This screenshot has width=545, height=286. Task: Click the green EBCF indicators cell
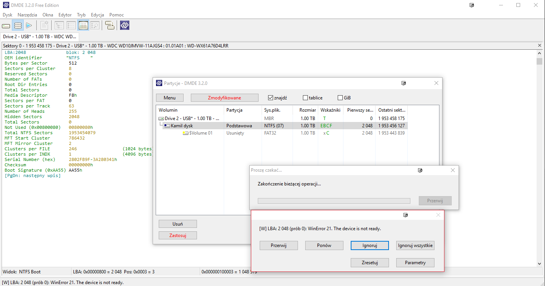[326, 126]
